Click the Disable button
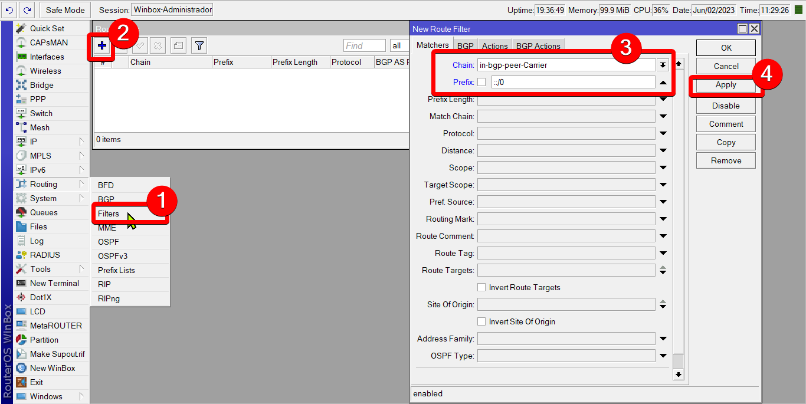 pos(726,106)
